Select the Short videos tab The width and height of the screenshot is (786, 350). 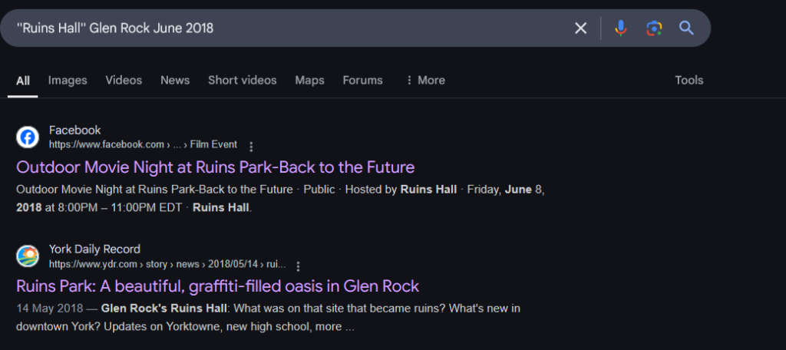242,81
